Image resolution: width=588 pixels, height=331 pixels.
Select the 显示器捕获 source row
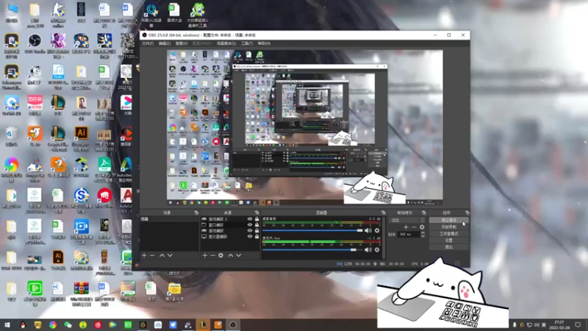(230, 237)
